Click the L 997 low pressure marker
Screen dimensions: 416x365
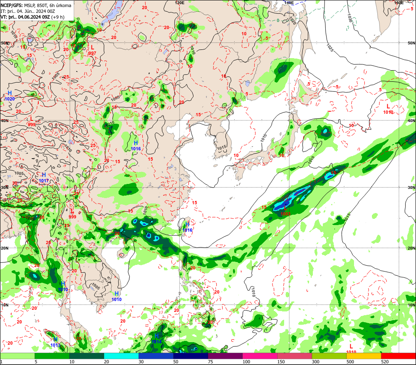tap(92, 50)
